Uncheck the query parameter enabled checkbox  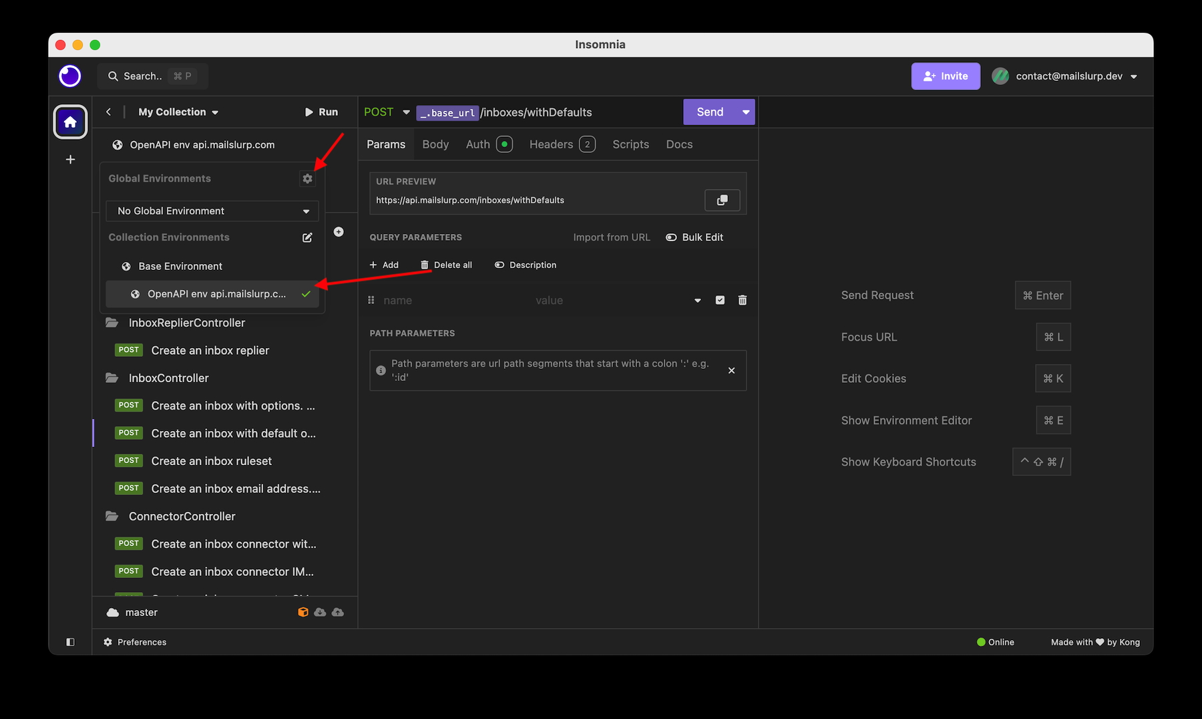(720, 300)
